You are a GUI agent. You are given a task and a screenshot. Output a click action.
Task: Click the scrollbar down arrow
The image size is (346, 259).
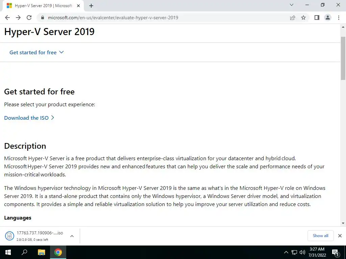[x=343, y=223]
